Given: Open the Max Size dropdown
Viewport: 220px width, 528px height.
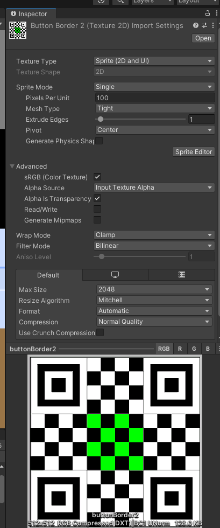Looking at the screenshot, I should (154, 289).
